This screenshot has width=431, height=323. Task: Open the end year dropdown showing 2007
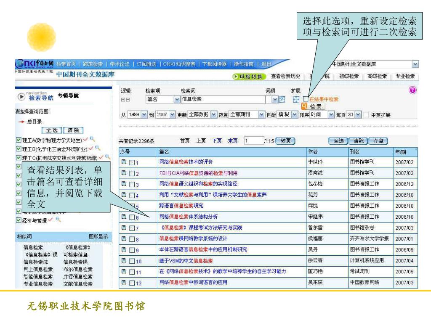click(x=172, y=114)
